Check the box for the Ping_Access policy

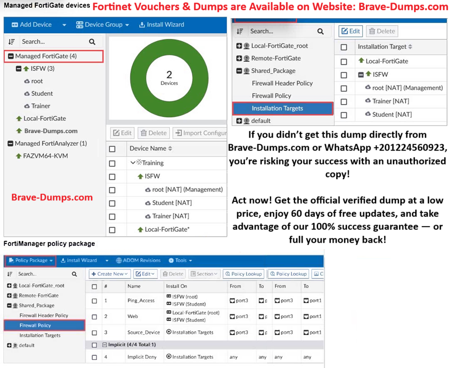coord(94,301)
